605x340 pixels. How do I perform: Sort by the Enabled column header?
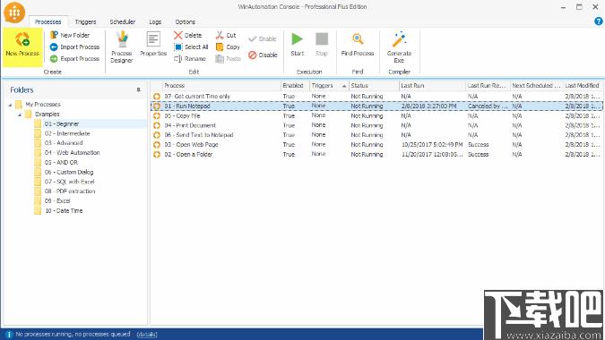[x=295, y=86]
